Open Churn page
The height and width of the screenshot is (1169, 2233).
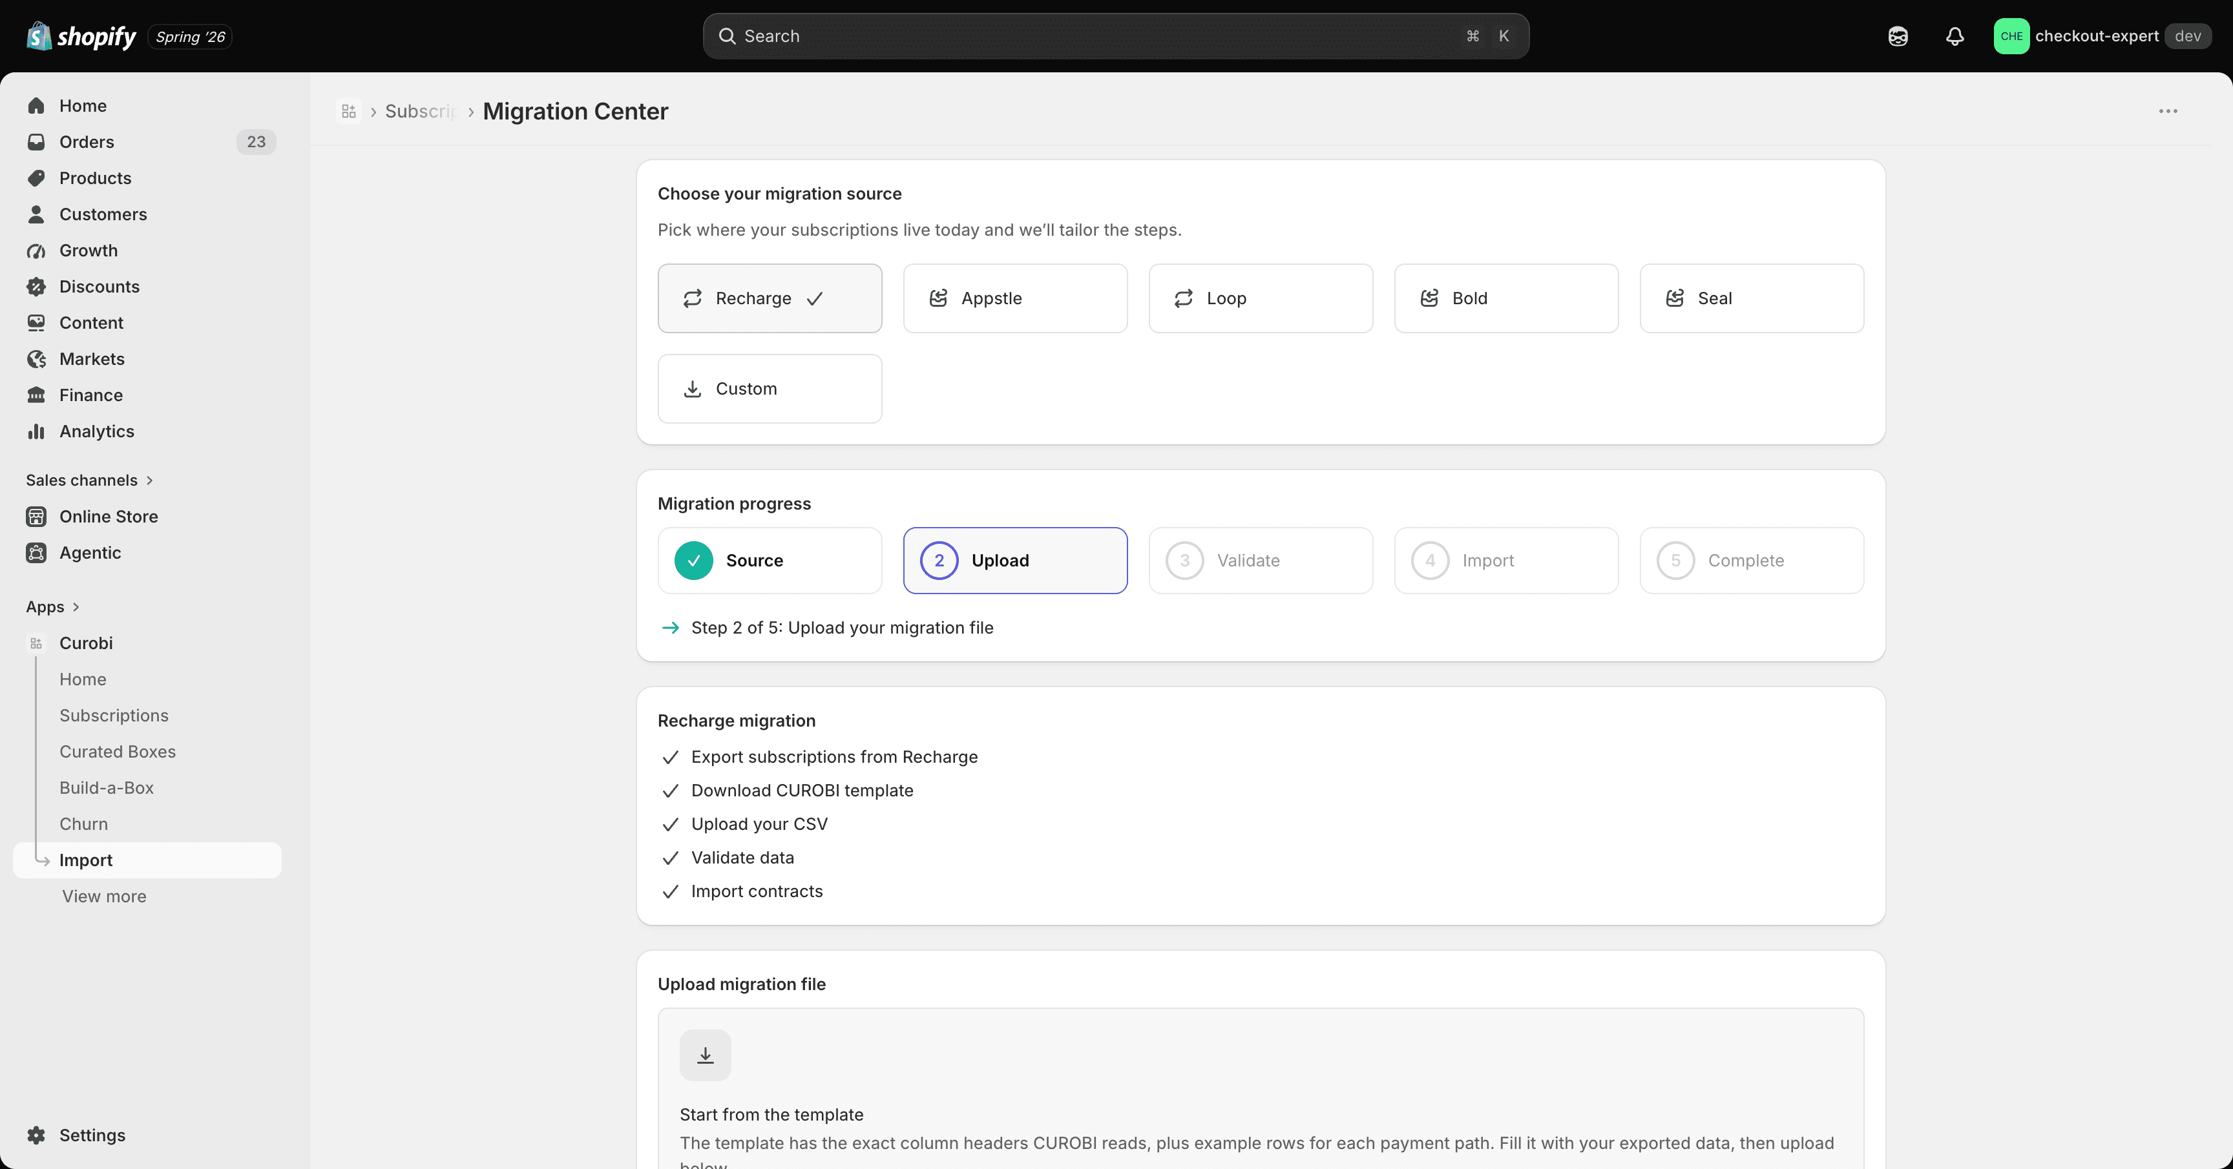click(83, 824)
